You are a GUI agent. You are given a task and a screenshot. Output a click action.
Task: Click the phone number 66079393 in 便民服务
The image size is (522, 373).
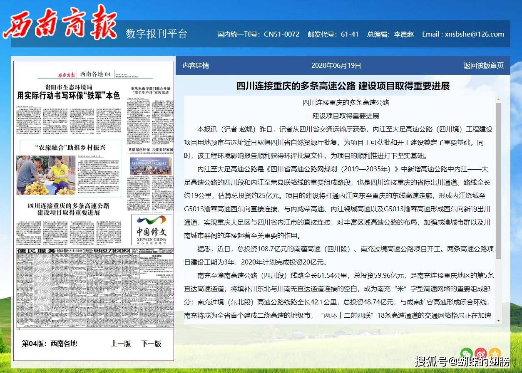coord(112,251)
